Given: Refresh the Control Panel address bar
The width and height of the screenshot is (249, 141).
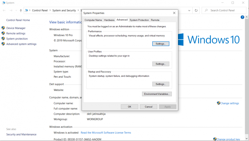Looking at the screenshot, I should click(x=196, y=10).
